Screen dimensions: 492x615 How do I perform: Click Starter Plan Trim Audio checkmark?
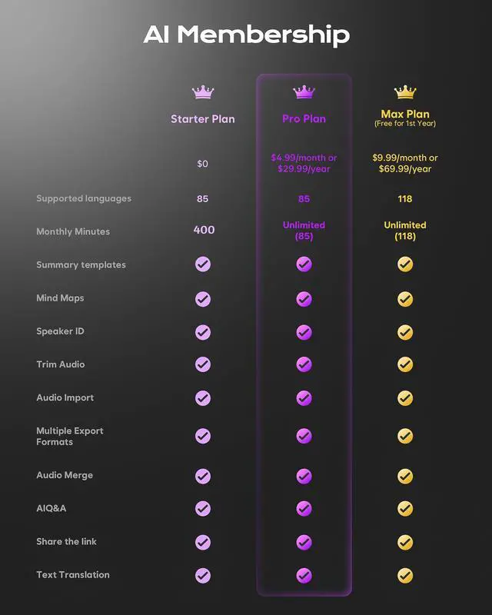203,364
